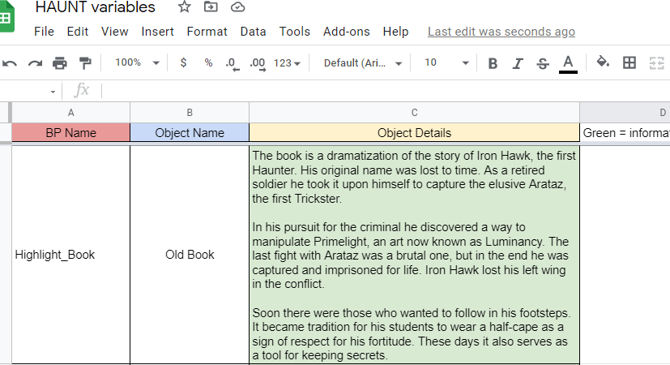The width and height of the screenshot is (670, 365).
Task: Format as currency with dollar icon
Action: coord(183,63)
